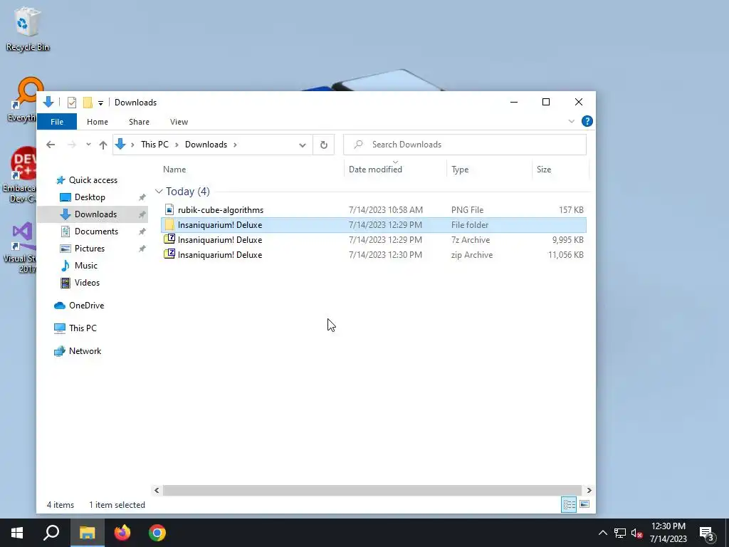The height and width of the screenshot is (547, 729).
Task: Select the Insaniquarium! Deluxe 7z Archive icon
Action: (x=169, y=240)
